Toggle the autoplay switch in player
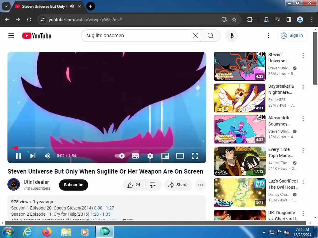The width and height of the screenshot is (318, 238). (120, 156)
